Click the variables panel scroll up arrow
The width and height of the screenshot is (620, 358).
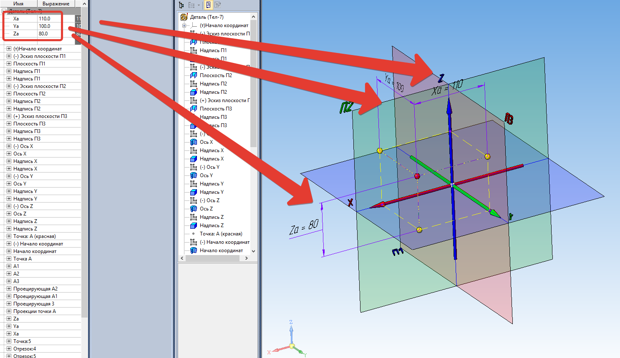84,3
